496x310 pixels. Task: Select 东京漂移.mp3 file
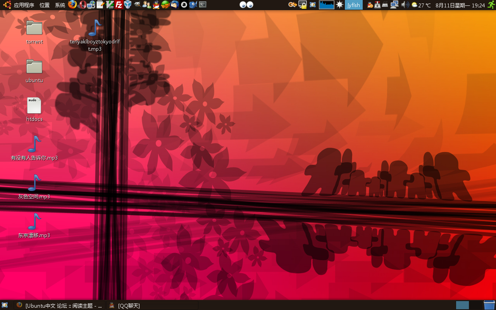tap(34, 226)
